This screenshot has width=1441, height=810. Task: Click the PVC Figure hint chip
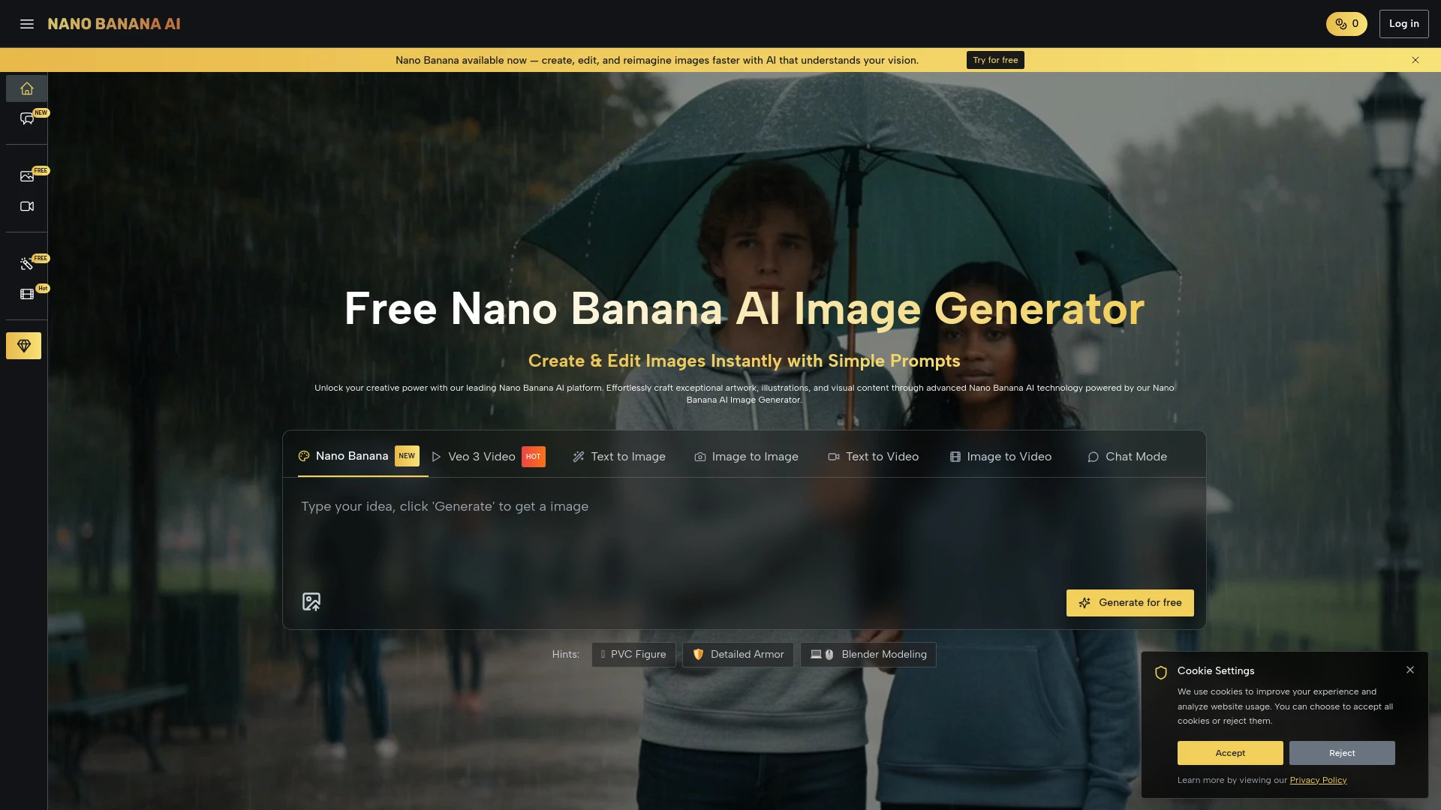pos(633,654)
